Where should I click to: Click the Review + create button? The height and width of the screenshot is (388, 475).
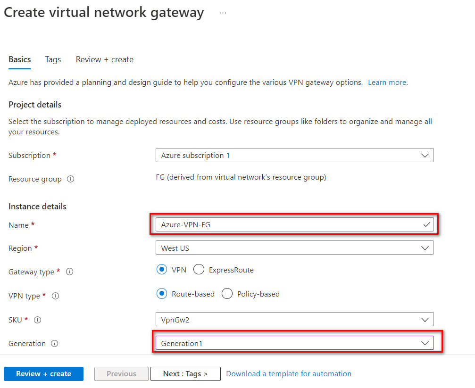tap(43, 374)
